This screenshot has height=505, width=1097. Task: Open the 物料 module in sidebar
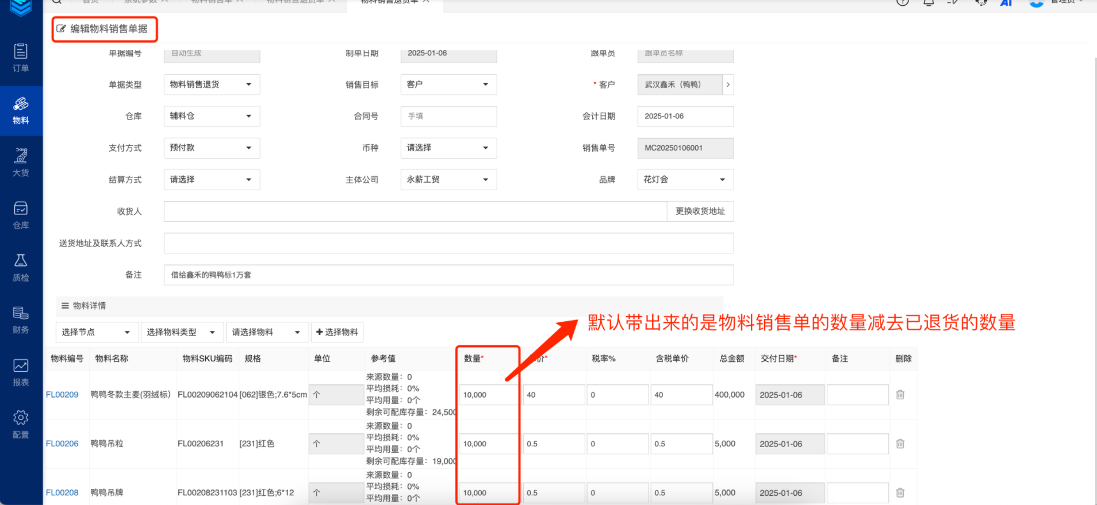coord(21,111)
